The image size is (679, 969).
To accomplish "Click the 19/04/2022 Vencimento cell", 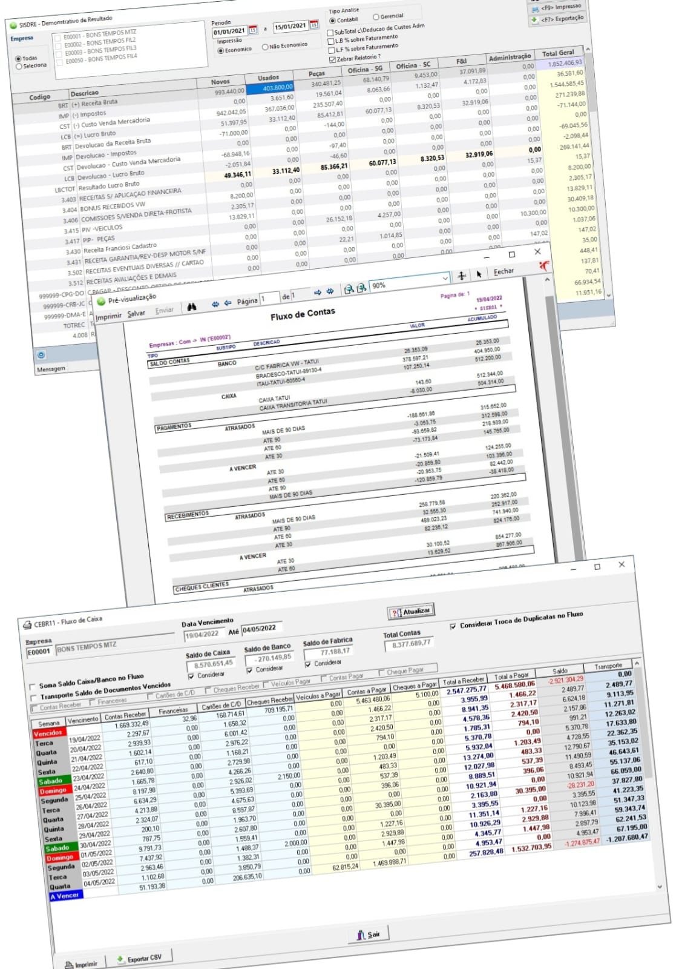I will pos(85,740).
